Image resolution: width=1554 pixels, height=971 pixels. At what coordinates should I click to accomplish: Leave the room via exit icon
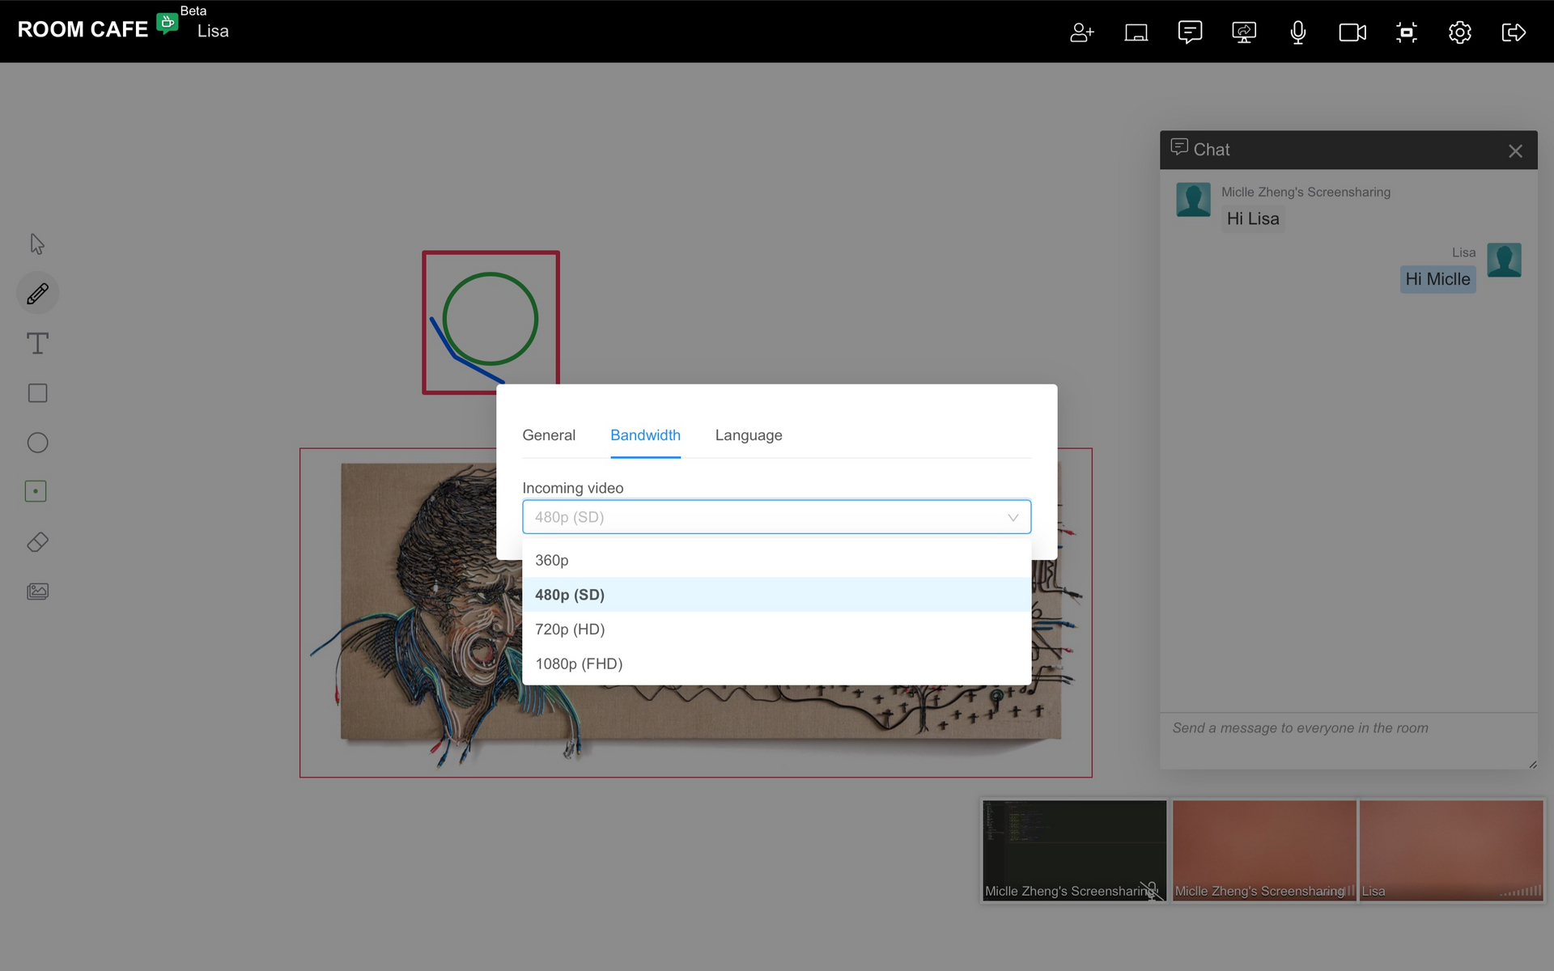click(1514, 32)
